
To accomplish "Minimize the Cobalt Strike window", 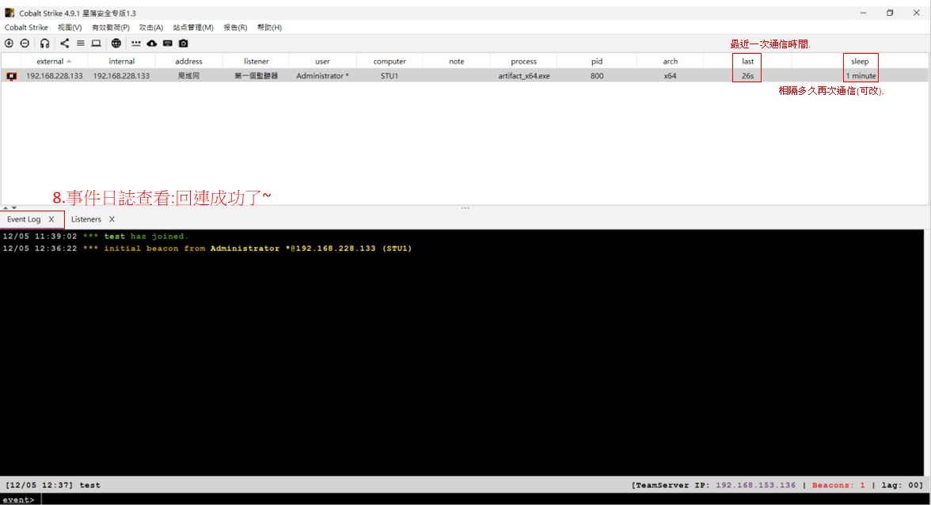I will [x=863, y=13].
